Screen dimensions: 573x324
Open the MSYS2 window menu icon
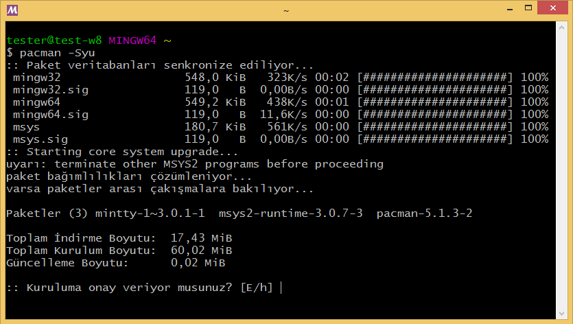(x=12, y=10)
